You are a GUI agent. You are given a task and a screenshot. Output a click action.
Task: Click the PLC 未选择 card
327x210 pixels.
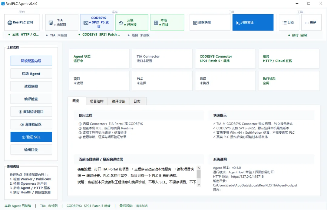click(x=162, y=81)
